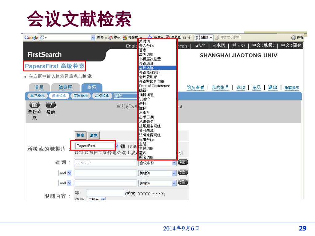Select 题名 in the index list
Screen dimensions: 315x236
157,153
